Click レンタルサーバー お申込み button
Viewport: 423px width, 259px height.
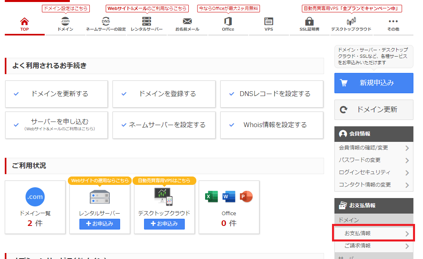click(x=100, y=224)
